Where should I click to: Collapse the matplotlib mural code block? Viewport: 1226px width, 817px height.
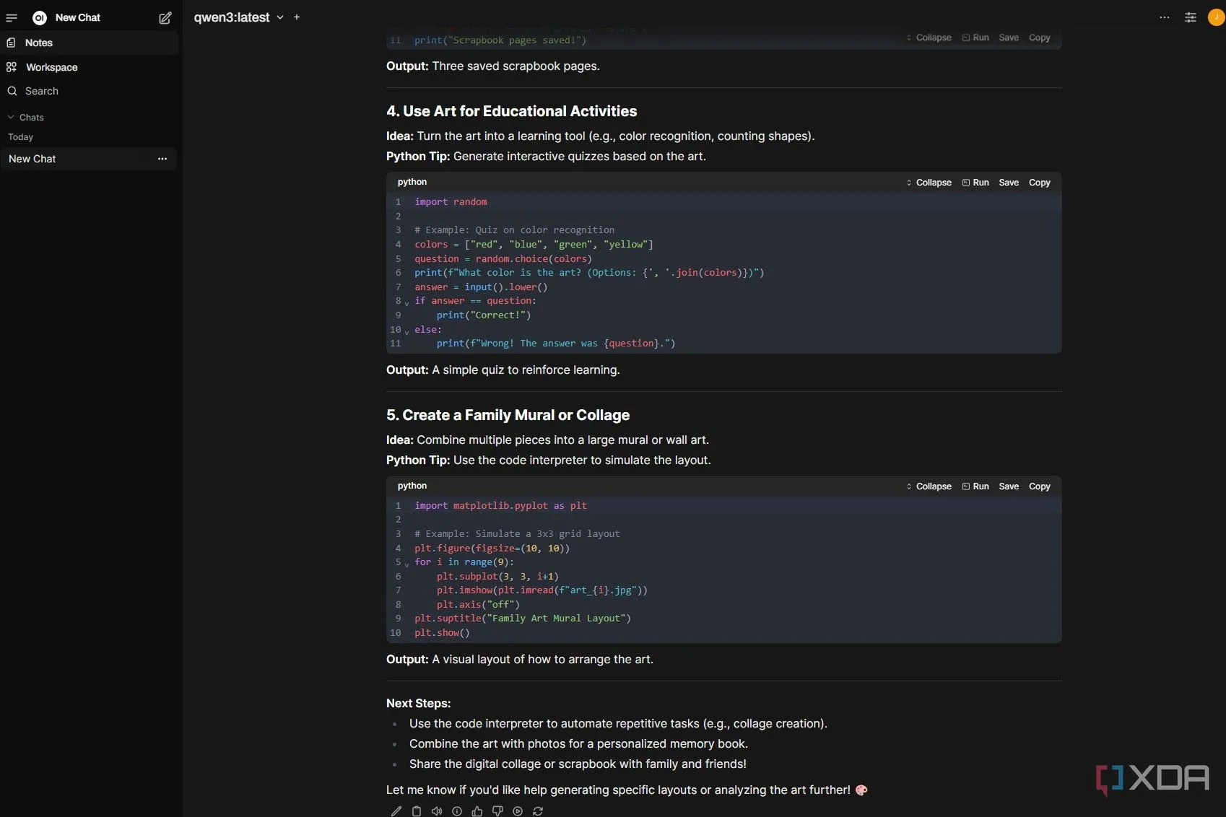point(929,486)
